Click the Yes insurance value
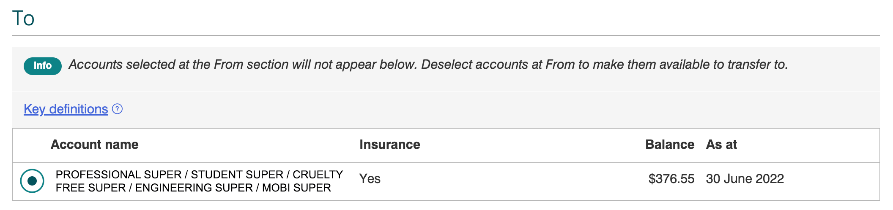The height and width of the screenshot is (210, 893). [x=370, y=179]
